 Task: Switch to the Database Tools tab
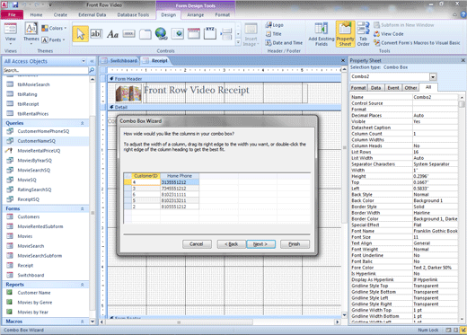[x=133, y=14]
